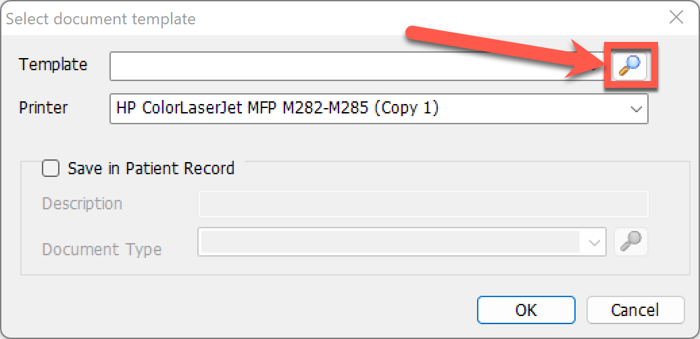The height and width of the screenshot is (339, 700).
Task: Open template search with the magnifier icon
Action: coord(630,66)
